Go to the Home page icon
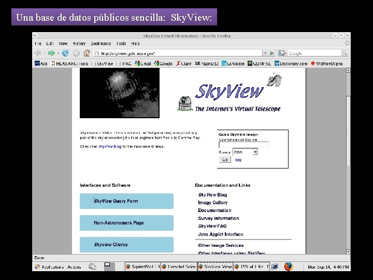Image resolution: width=373 pixels, height=280 pixels. tap(87, 53)
